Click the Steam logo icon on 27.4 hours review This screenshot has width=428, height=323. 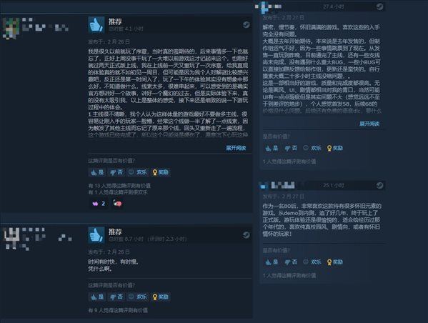coord(379,6)
